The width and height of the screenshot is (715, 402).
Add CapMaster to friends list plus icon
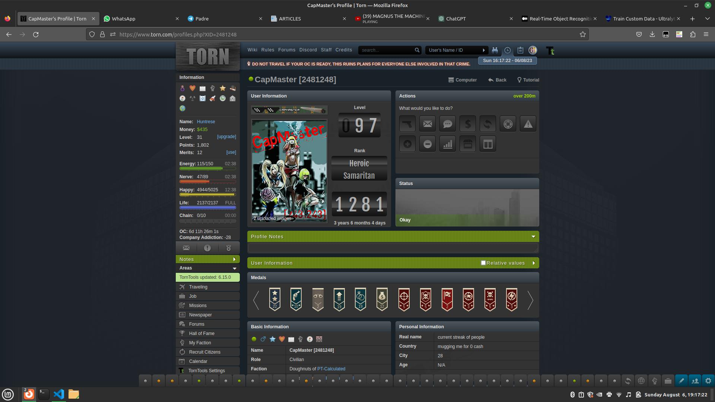tap(407, 144)
